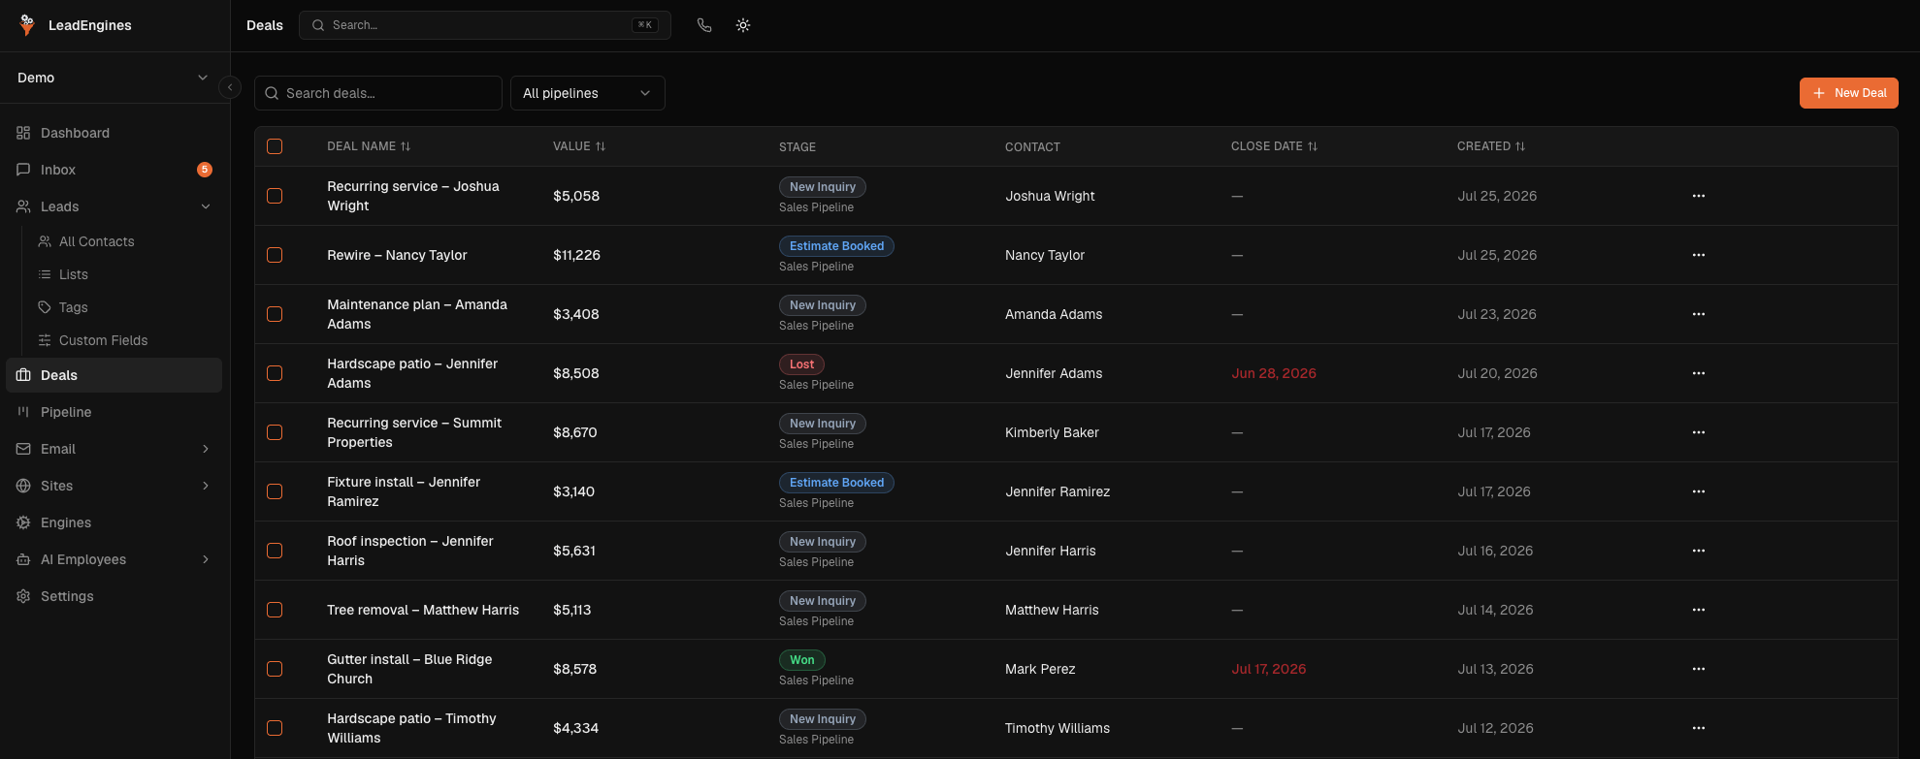
Task: Check Recurring service Summit Properties row
Action: click(x=275, y=432)
